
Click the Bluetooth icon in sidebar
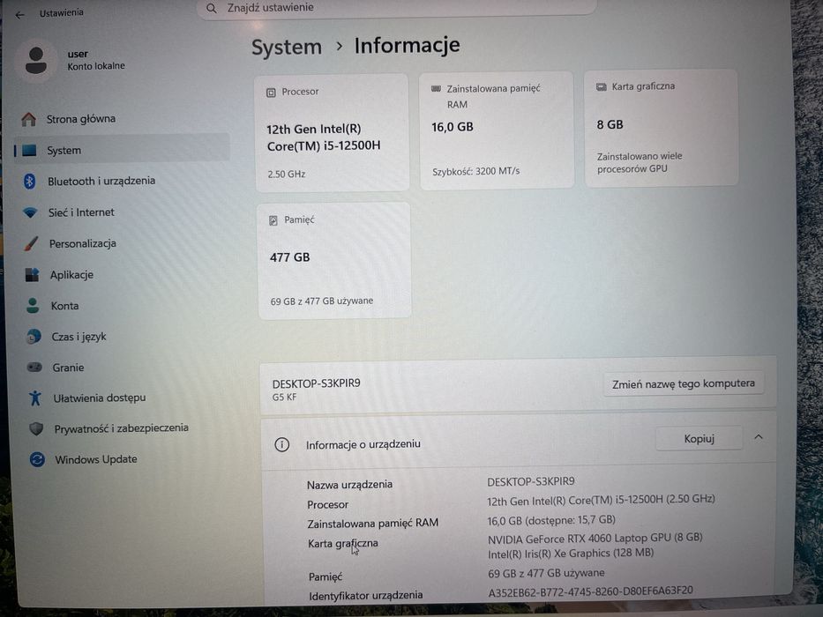point(29,182)
